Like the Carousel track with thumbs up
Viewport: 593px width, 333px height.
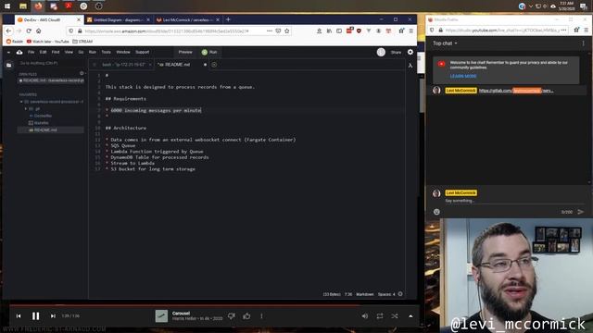pyautogui.click(x=246, y=316)
